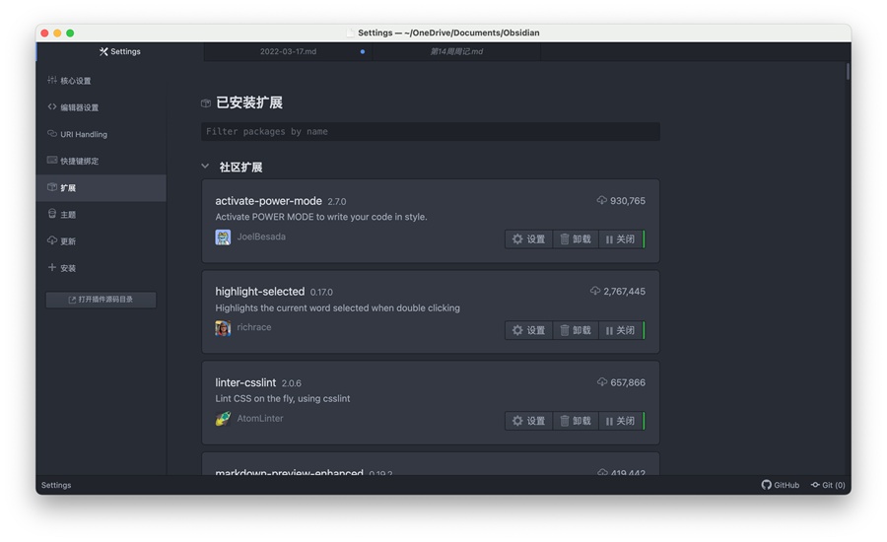Click richrace author avatar icon
Viewport: 887px width, 542px height.
click(223, 328)
